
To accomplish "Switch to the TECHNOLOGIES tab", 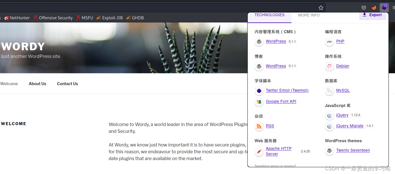I will pyautogui.click(x=270, y=15).
